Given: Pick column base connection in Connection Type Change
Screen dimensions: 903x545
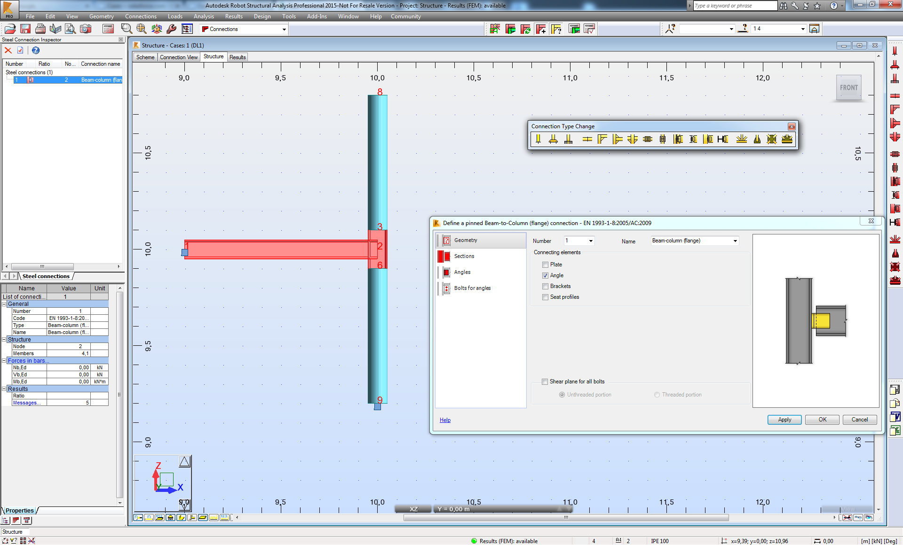Looking at the screenshot, I should pos(554,139).
